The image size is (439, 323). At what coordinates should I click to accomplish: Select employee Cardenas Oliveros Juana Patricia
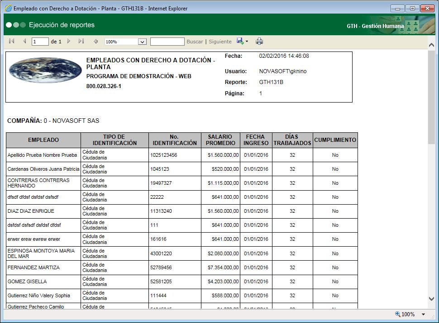click(x=43, y=169)
